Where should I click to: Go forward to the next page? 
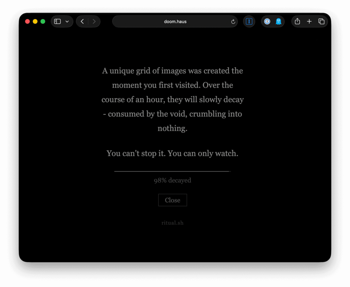pyautogui.click(x=94, y=22)
